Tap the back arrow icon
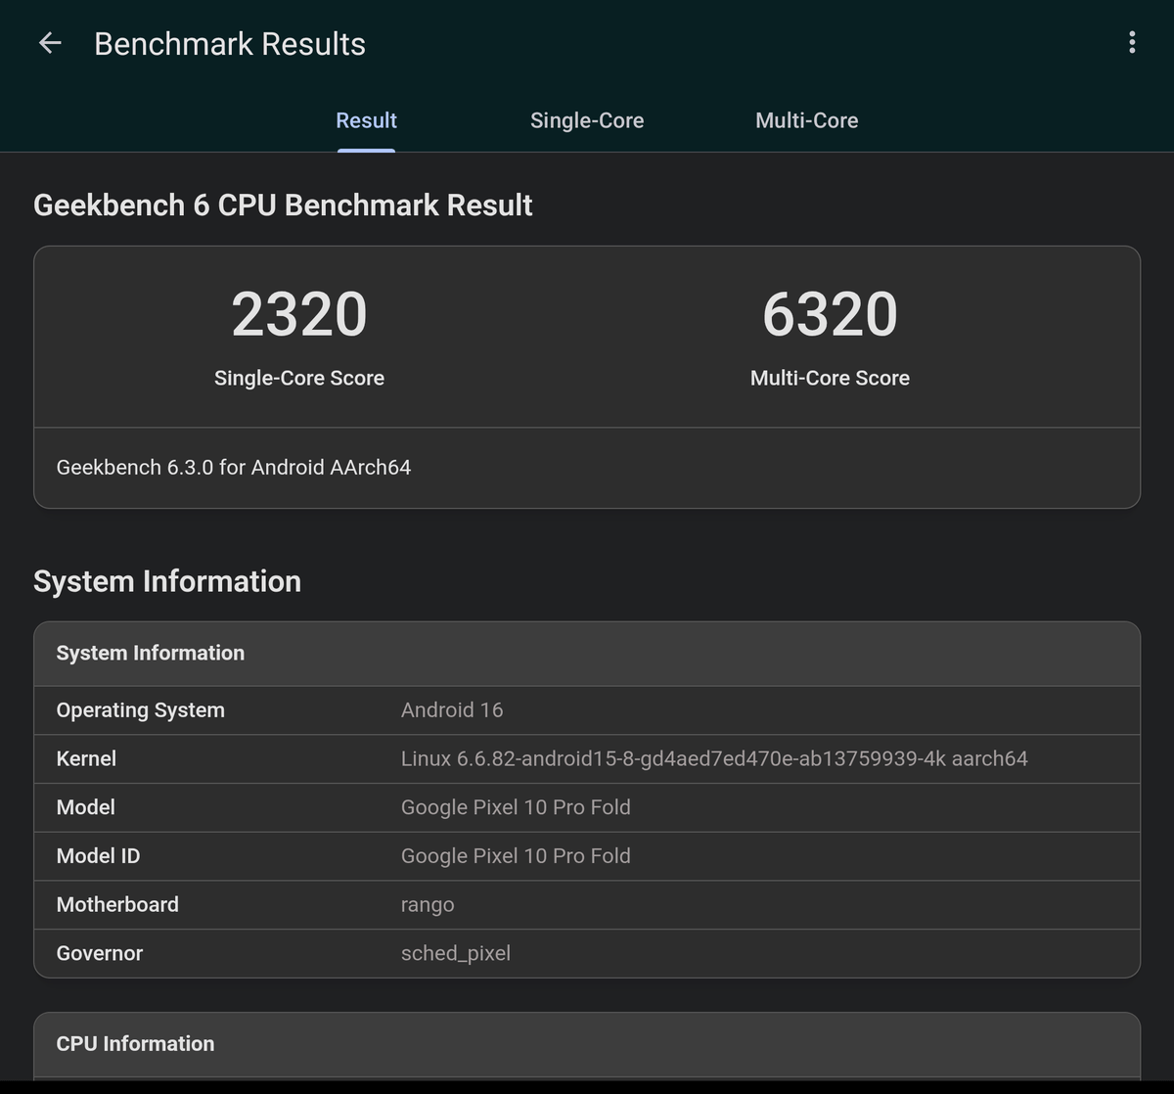 50,43
